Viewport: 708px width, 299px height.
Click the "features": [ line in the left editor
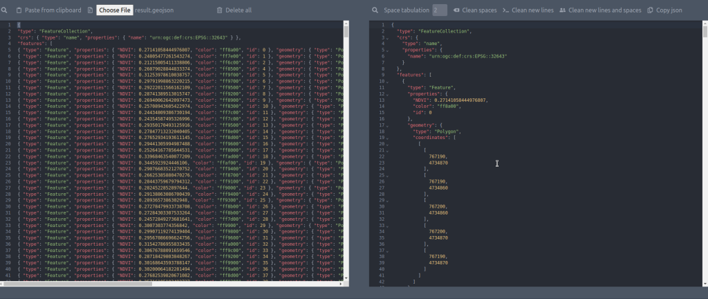click(35, 44)
